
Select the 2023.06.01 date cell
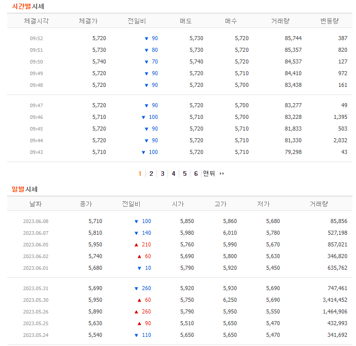(36, 268)
